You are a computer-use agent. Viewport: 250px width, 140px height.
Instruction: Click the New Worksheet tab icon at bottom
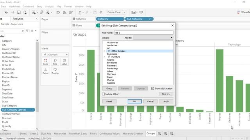159,134
